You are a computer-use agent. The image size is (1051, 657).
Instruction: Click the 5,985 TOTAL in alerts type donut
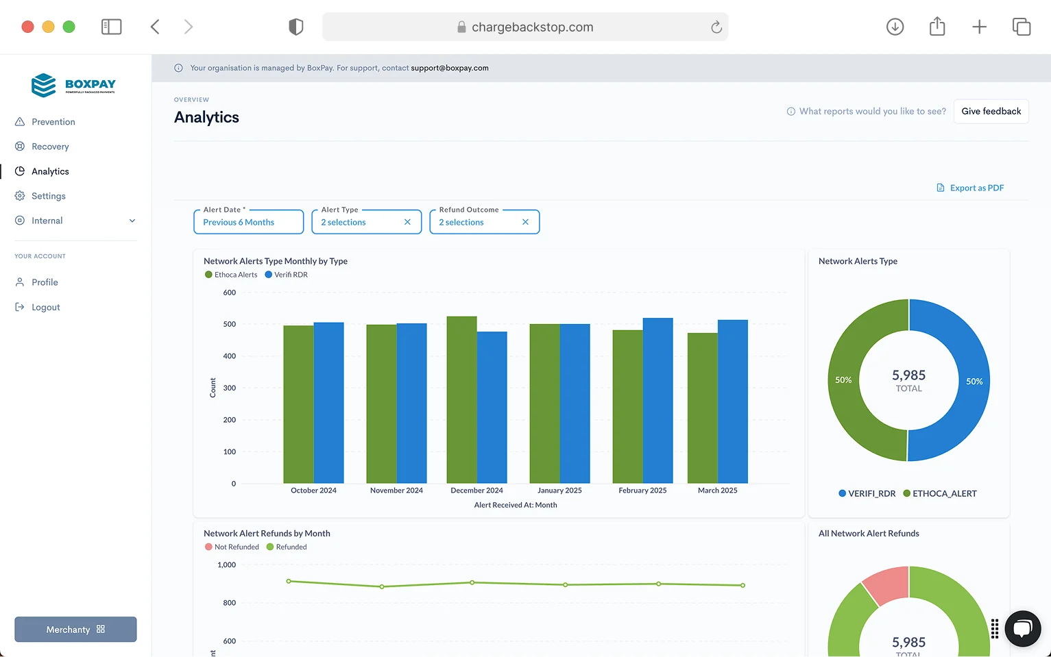[x=908, y=380]
